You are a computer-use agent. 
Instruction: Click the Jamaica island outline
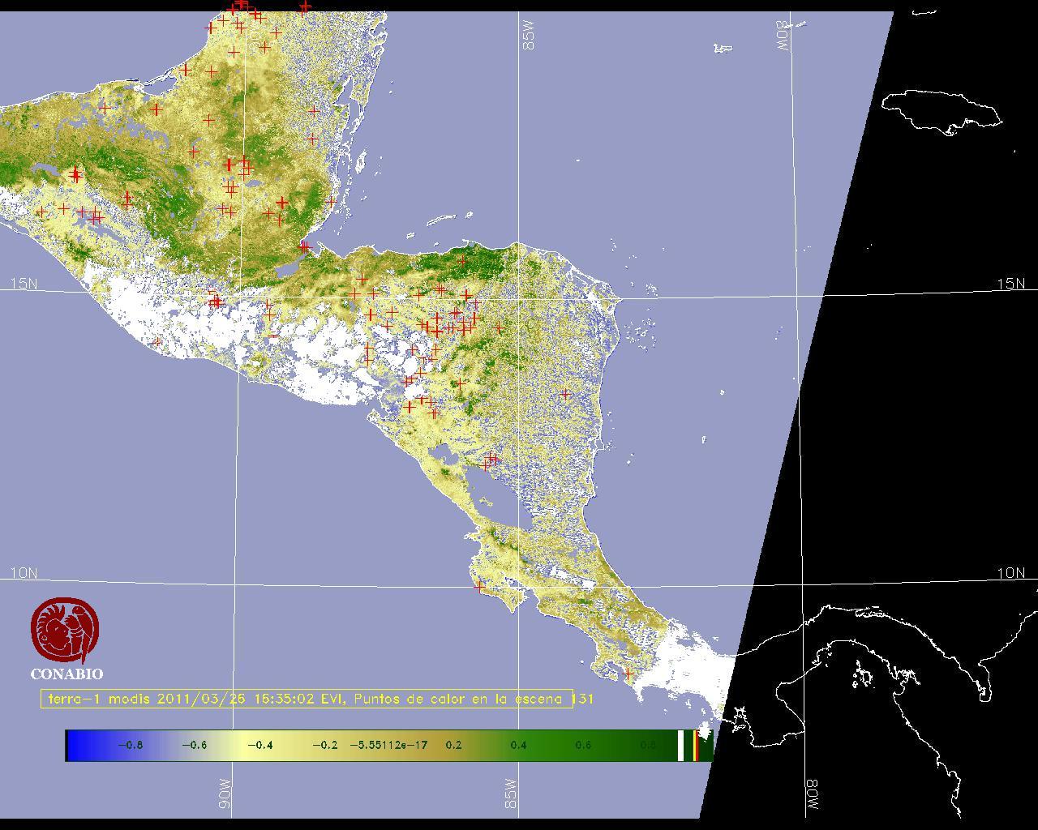941,111
